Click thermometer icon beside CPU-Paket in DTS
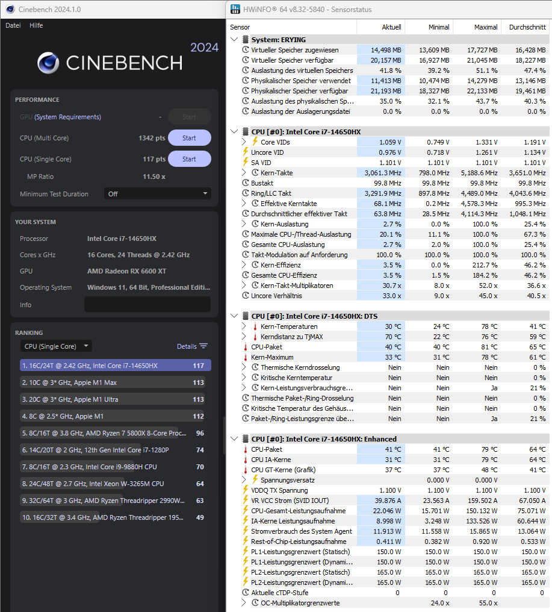552x612 pixels. tap(246, 346)
